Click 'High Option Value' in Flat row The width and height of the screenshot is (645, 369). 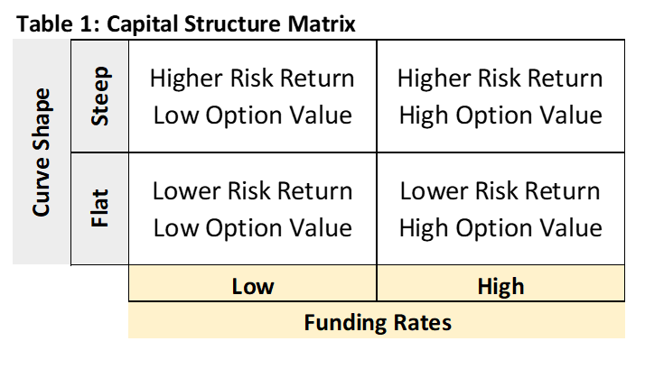pos(500,228)
